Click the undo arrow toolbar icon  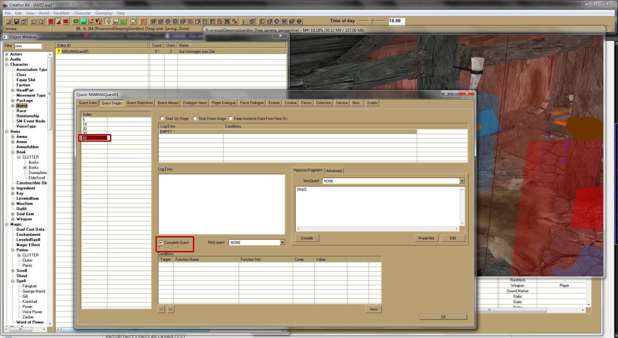33,21
